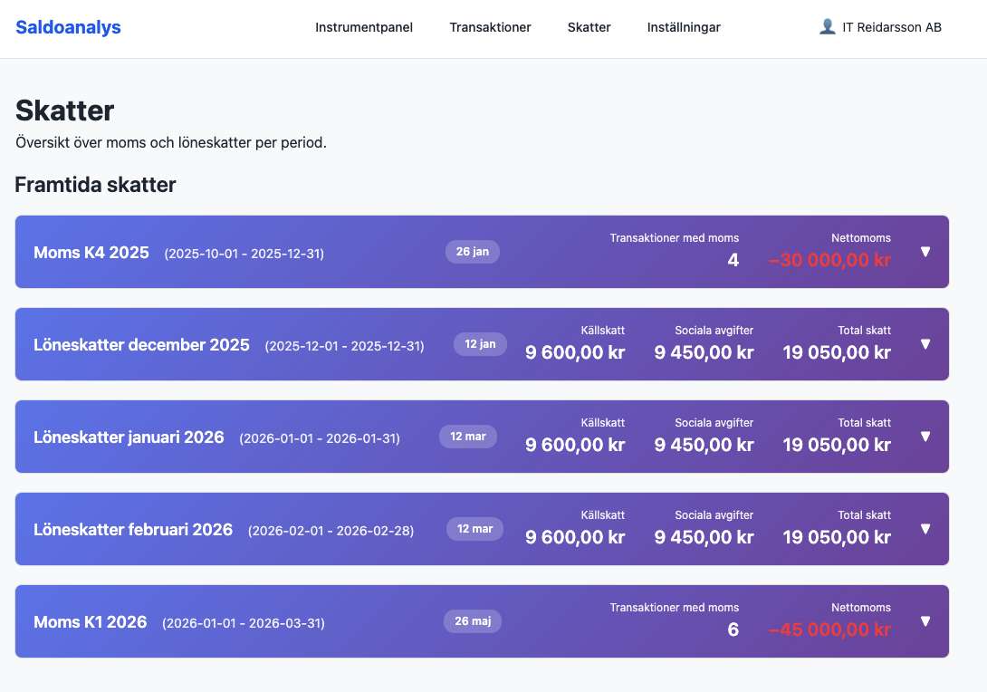Click the Framtida skatter heading
987x692 pixels.
coord(95,184)
